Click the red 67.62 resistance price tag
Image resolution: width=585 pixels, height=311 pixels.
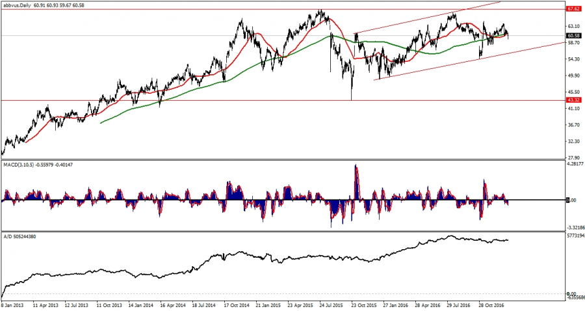[573, 9]
